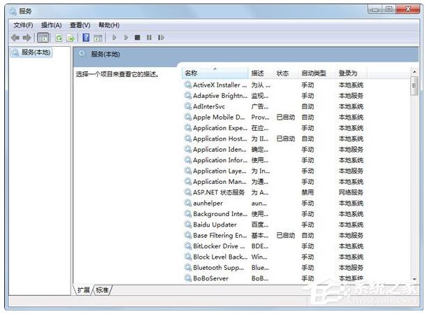427x314 pixels.
Task: Select the AdInterSvc service
Action: 274,106
